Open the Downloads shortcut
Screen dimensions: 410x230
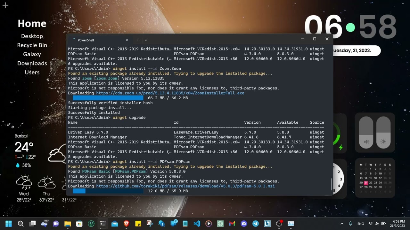[32, 63]
